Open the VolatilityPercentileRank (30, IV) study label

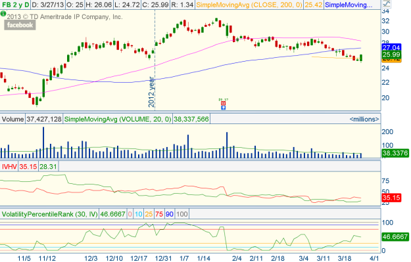(x=50, y=214)
